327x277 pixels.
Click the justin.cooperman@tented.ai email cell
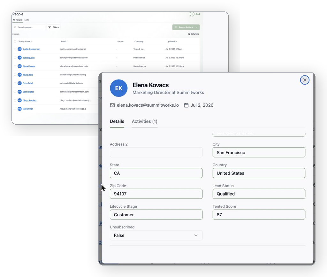[73, 49]
